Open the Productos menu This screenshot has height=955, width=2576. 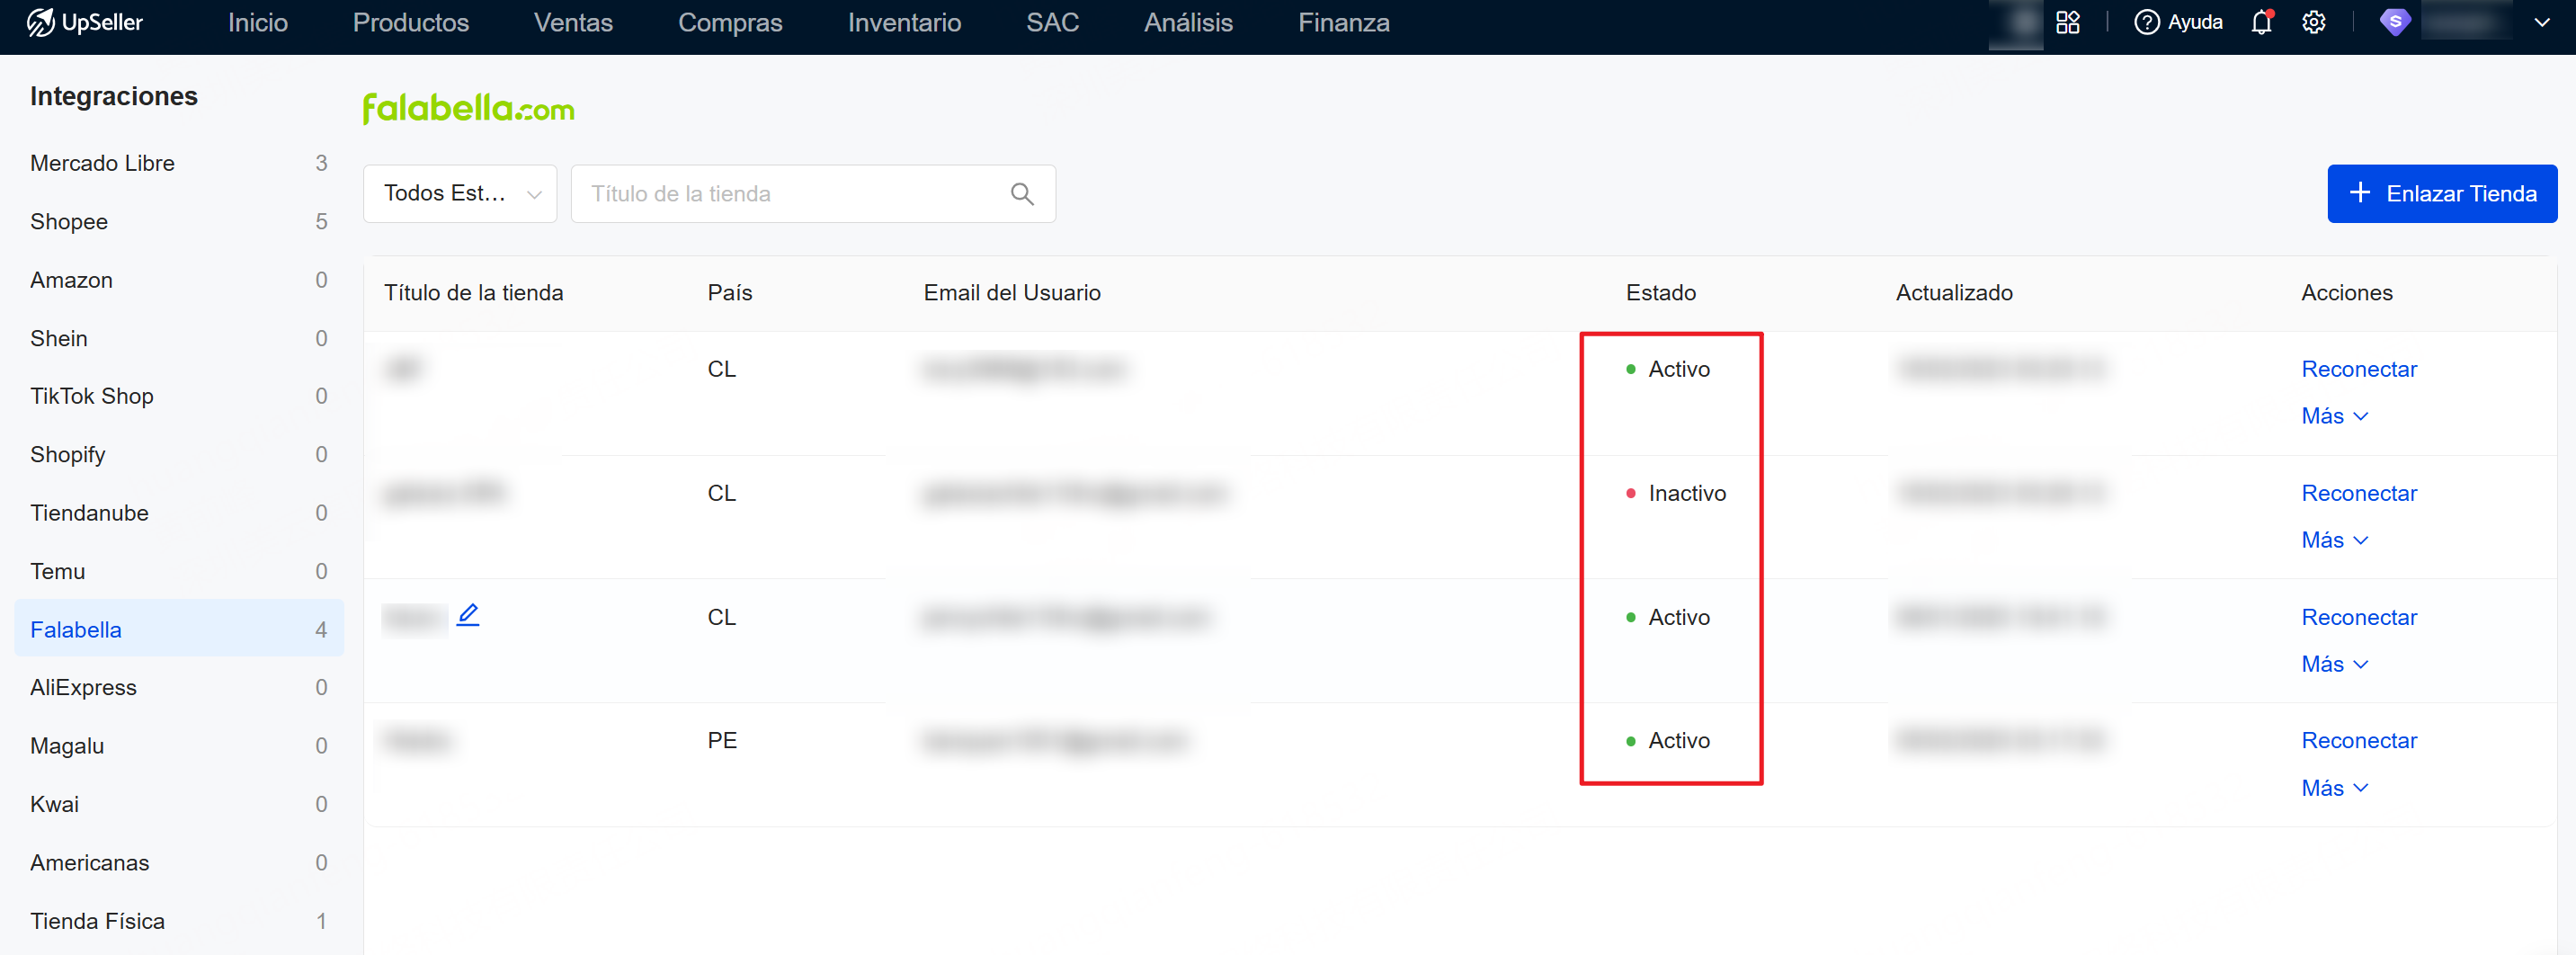pos(410,22)
